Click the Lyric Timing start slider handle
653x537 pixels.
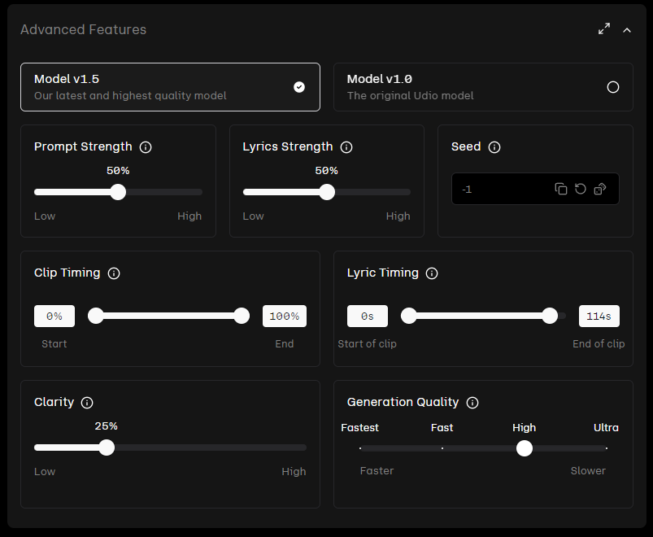pos(408,316)
